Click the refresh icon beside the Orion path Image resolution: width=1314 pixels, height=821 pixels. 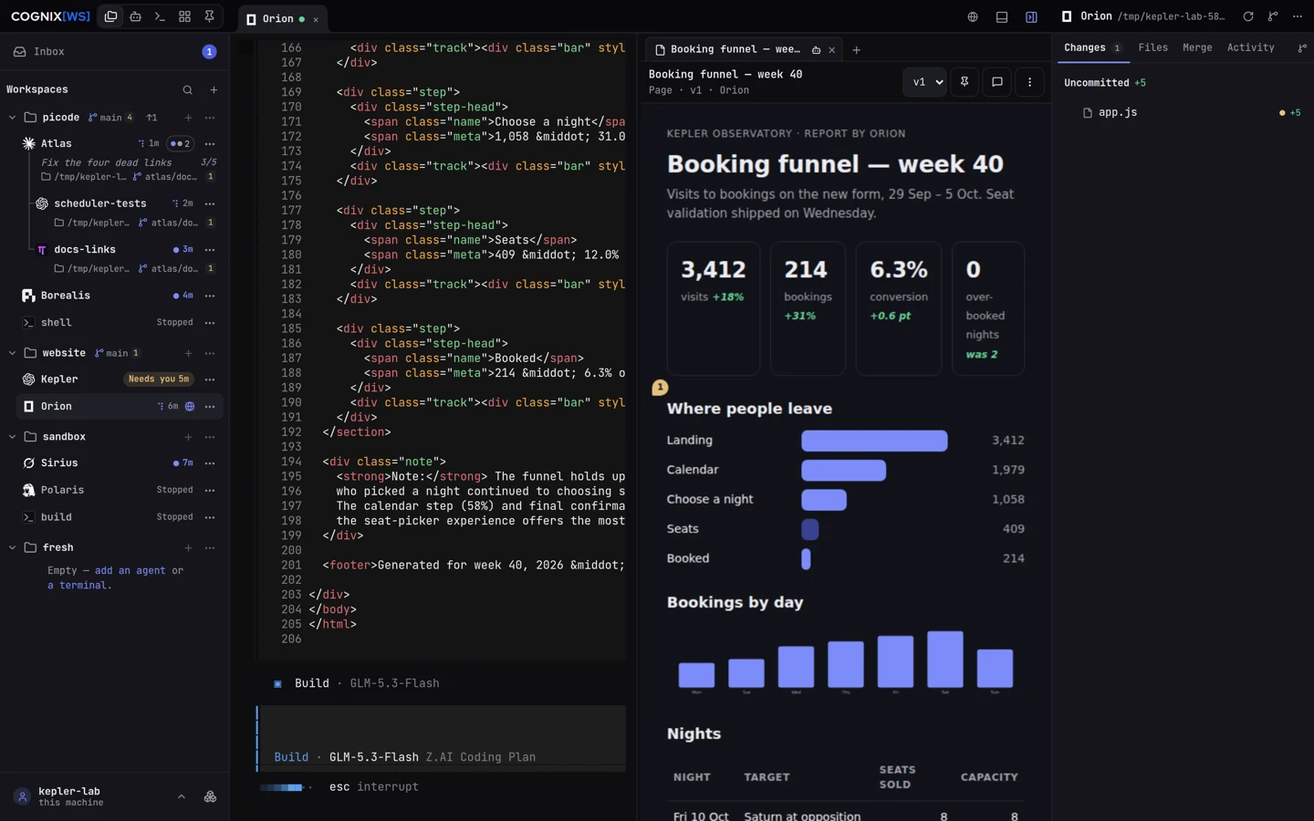1247,16
